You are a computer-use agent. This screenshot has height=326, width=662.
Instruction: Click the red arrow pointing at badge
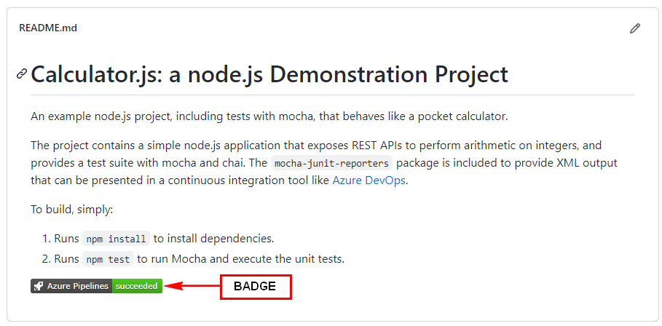pos(192,287)
